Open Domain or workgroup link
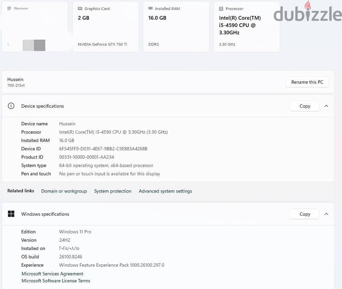Image resolution: width=342 pixels, height=289 pixels. (64, 191)
